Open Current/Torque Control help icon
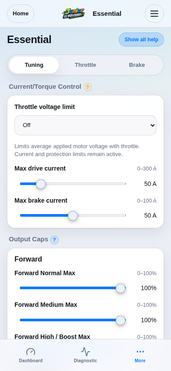Viewport: 171px width, 371px height. click(88, 87)
